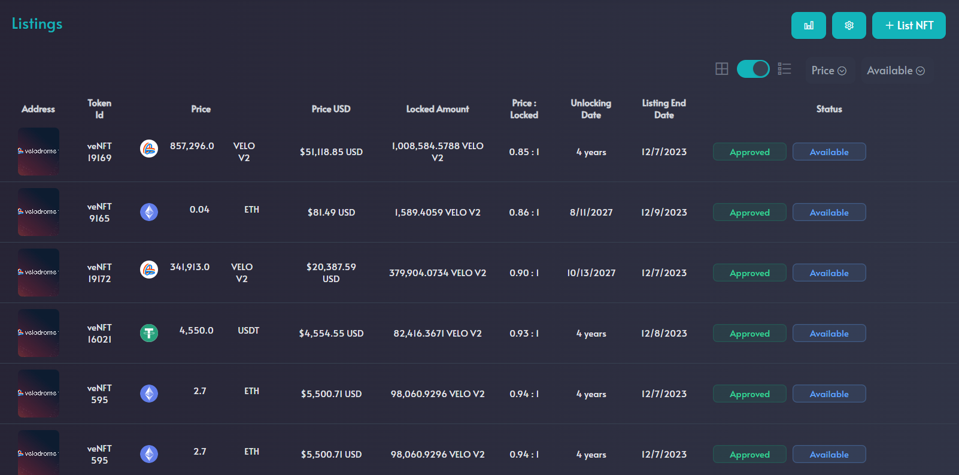
Task: Open the settings gear button
Action: point(849,26)
